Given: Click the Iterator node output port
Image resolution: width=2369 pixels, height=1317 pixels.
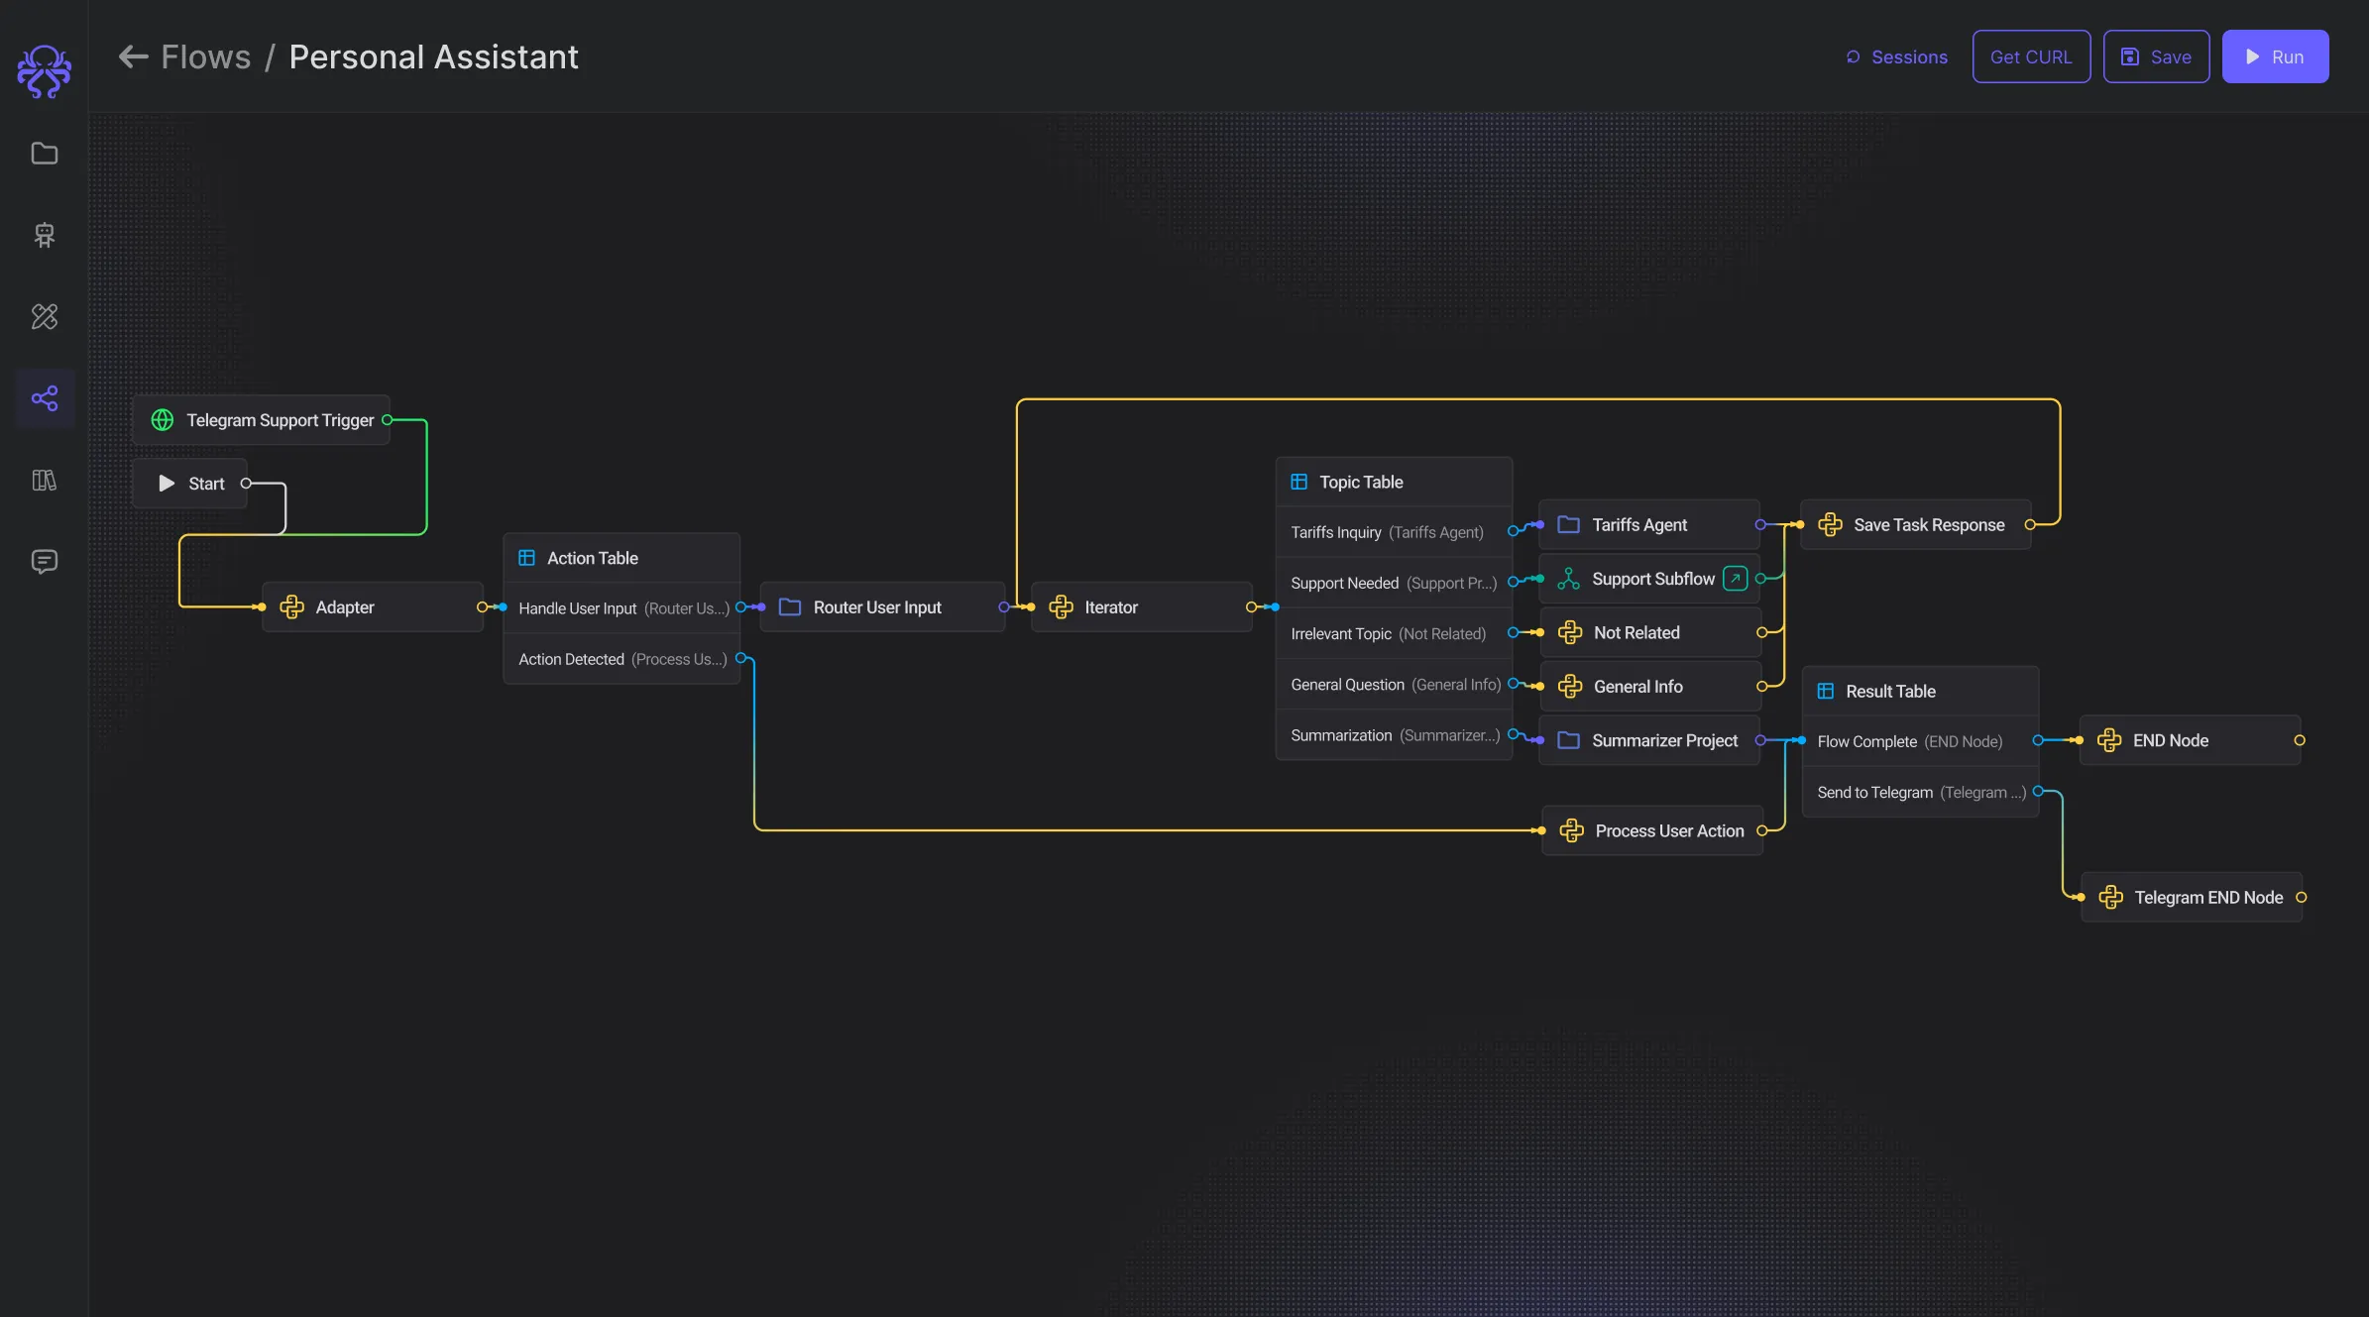Looking at the screenshot, I should click(x=1251, y=607).
